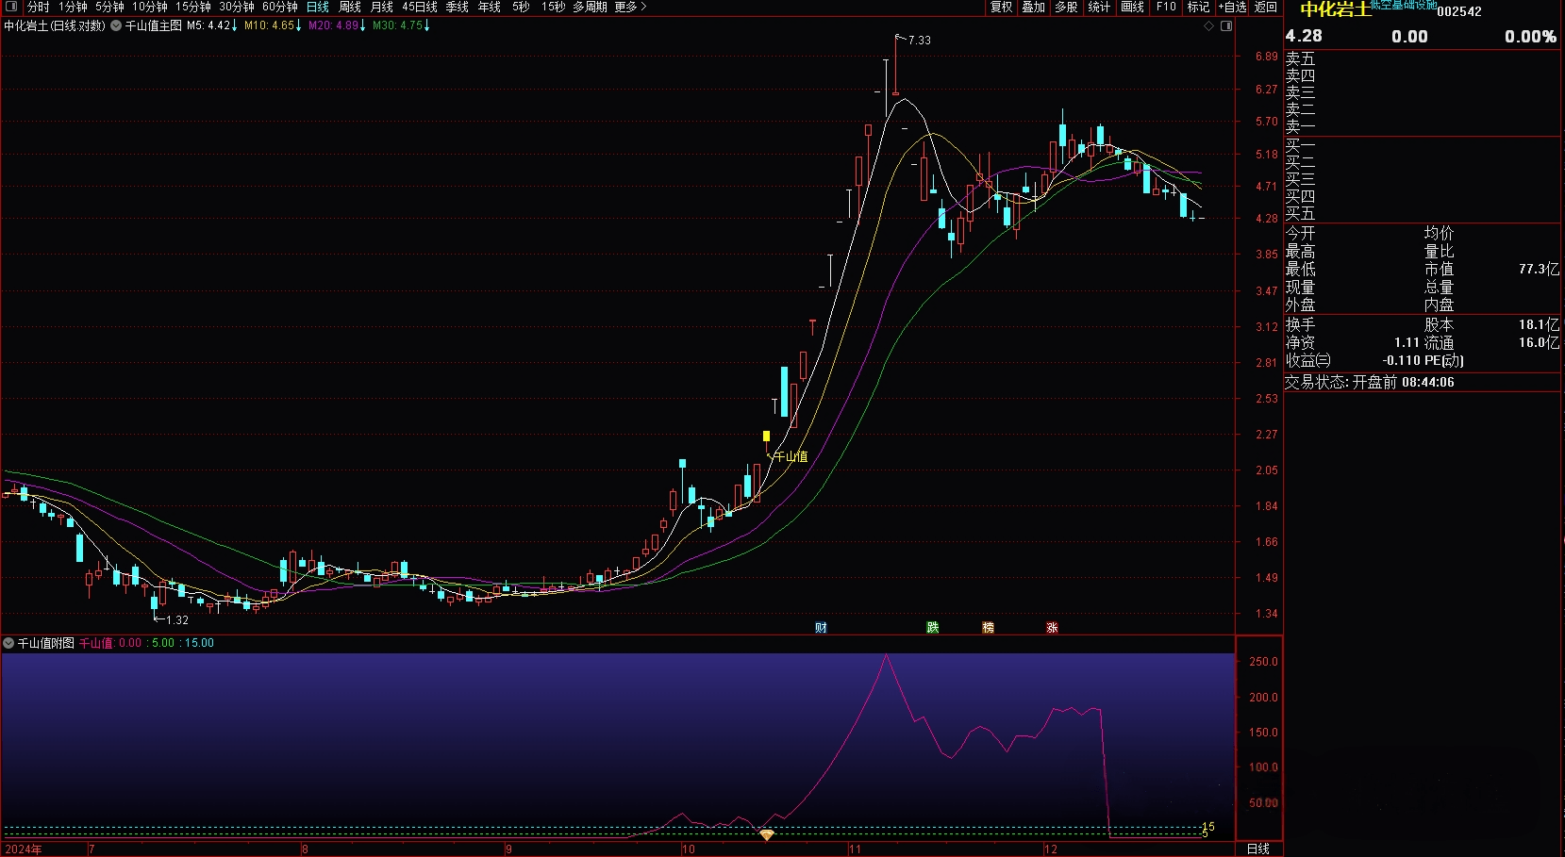Click the +自选 add to watchlist button
Screen dimensions: 1565x857
1232,7
